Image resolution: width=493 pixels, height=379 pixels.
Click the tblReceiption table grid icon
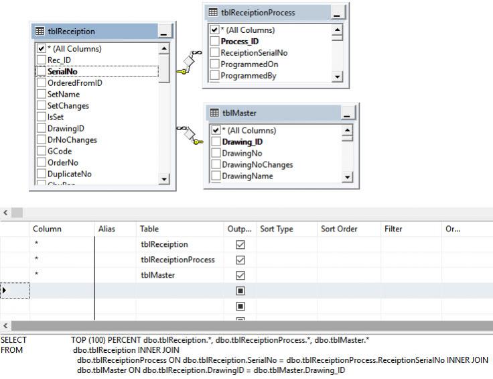tap(40, 31)
